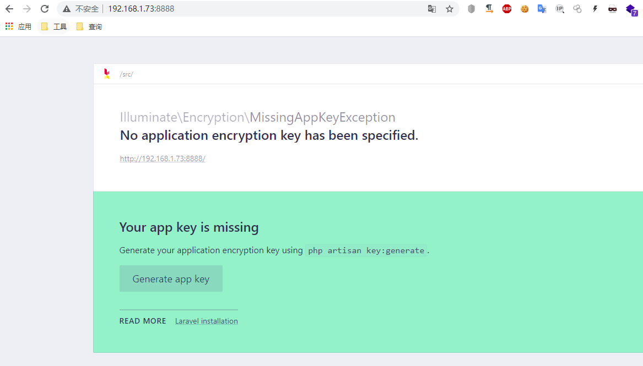This screenshot has width=643, height=366.
Task: Open the AdBlock Plus ABP extension
Action: (507, 9)
